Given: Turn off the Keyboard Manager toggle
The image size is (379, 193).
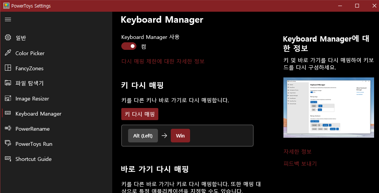Looking at the screenshot, I should [129, 46].
